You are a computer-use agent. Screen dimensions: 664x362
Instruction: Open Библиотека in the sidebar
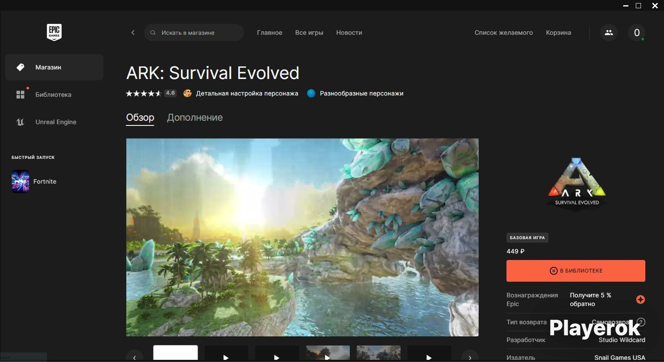click(54, 95)
